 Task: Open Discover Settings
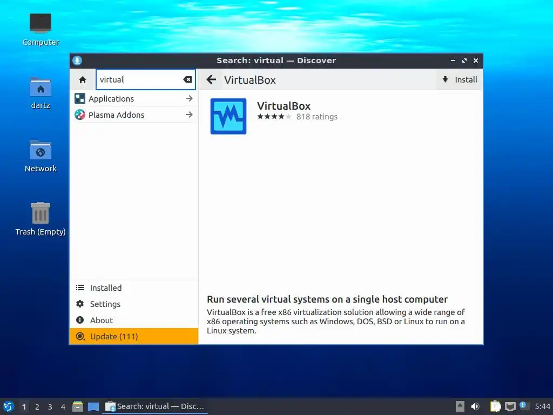click(x=134, y=304)
